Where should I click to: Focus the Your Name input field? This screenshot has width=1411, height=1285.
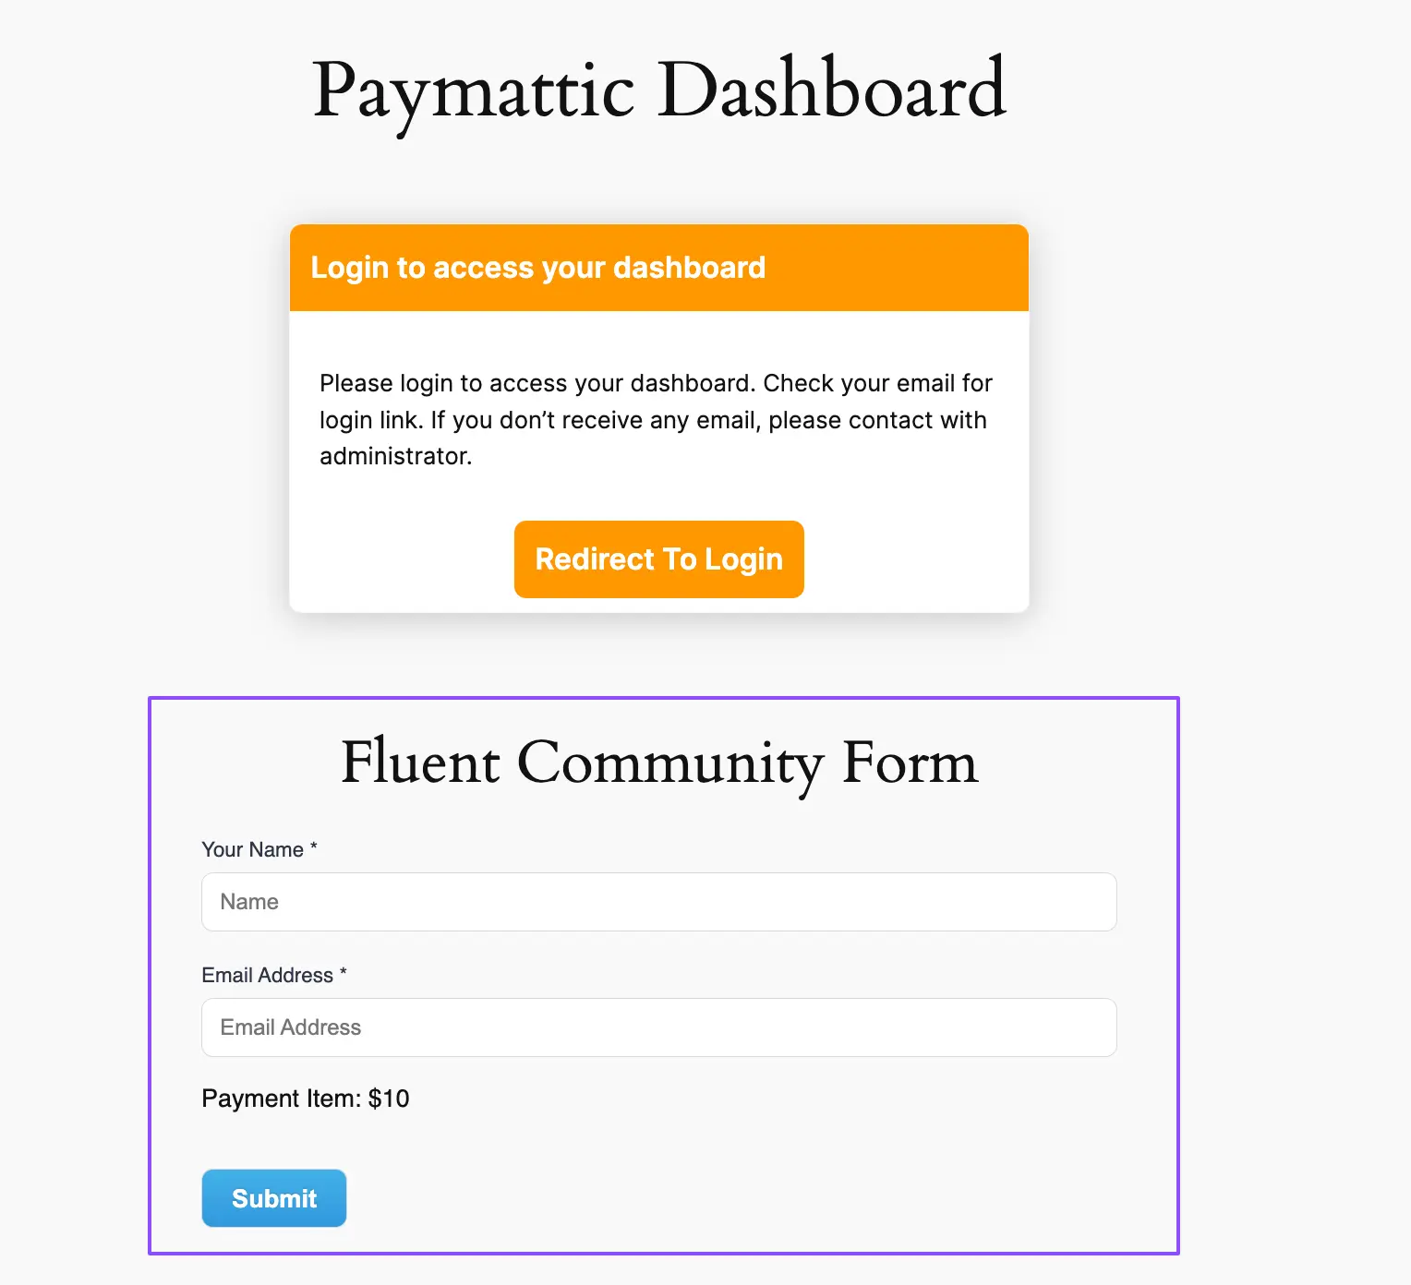[658, 902]
